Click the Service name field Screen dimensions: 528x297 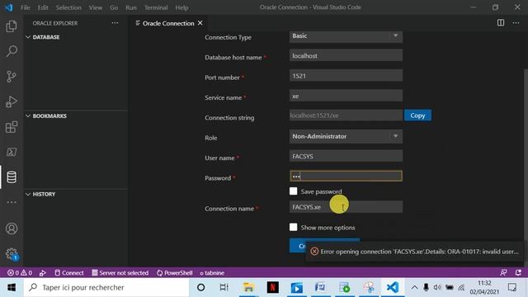pyautogui.click(x=346, y=96)
